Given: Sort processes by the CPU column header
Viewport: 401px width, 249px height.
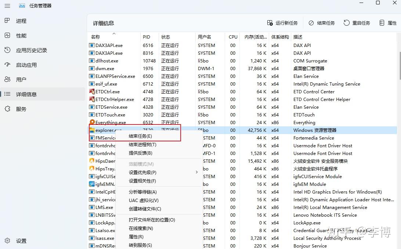Looking at the screenshot, I should [x=233, y=37].
